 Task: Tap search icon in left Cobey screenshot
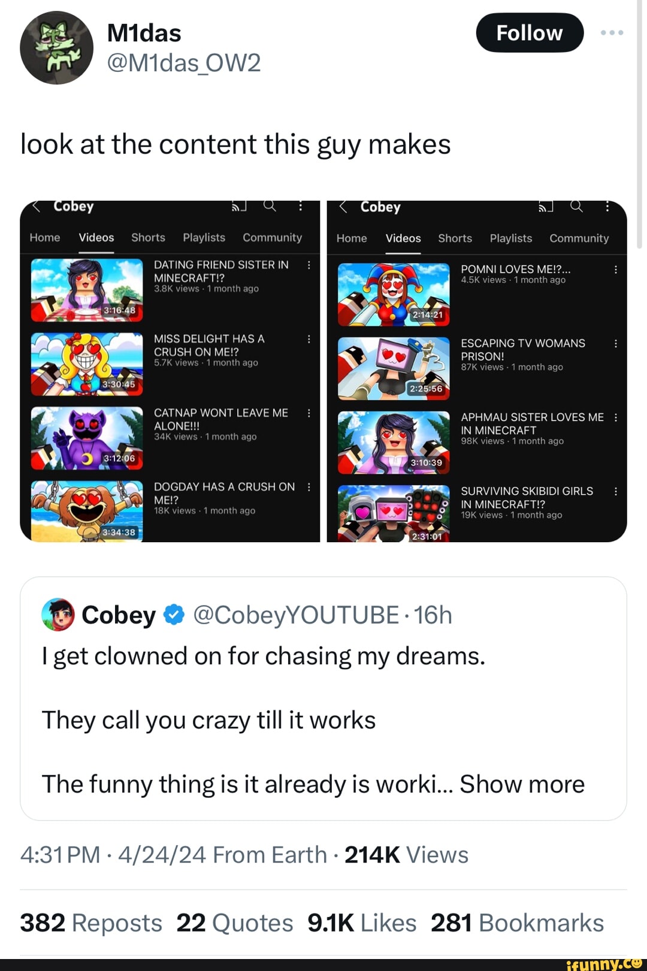pyautogui.click(x=270, y=206)
